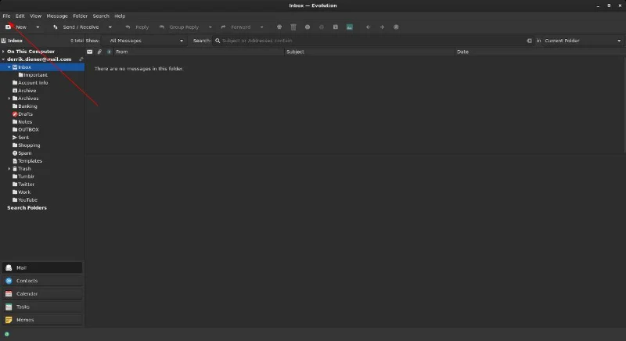Open the New button dropdown arrow
The width and height of the screenshot is (626, 341).
38,27
